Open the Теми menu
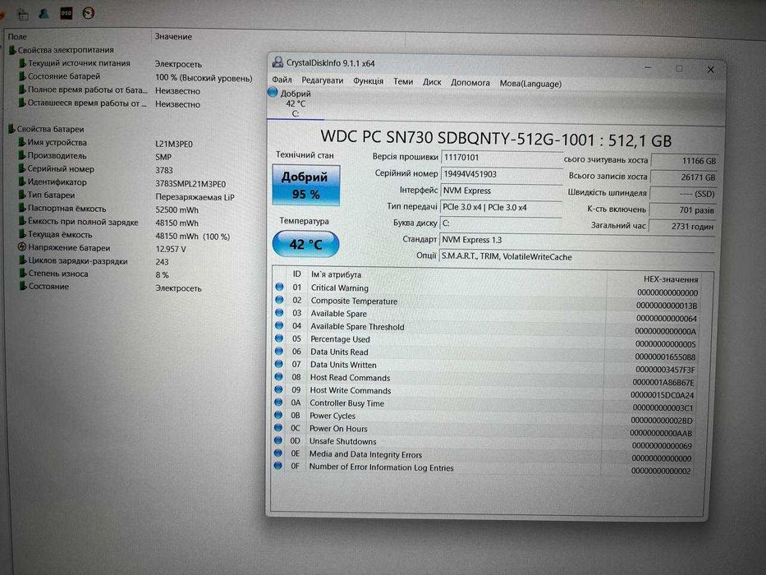This screenshot has height=575, width=766. pyautogui.click(x=402, y=81)
